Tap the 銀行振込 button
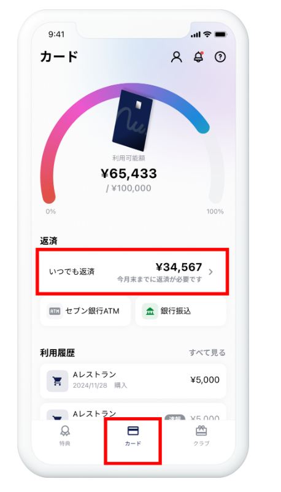This screenshot has height=492, width=281. coord(180,311)
